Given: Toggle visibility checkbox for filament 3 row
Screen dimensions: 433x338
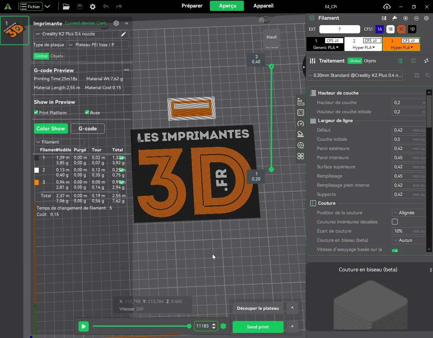Looking at the screenshot, I should coord(122,182).
